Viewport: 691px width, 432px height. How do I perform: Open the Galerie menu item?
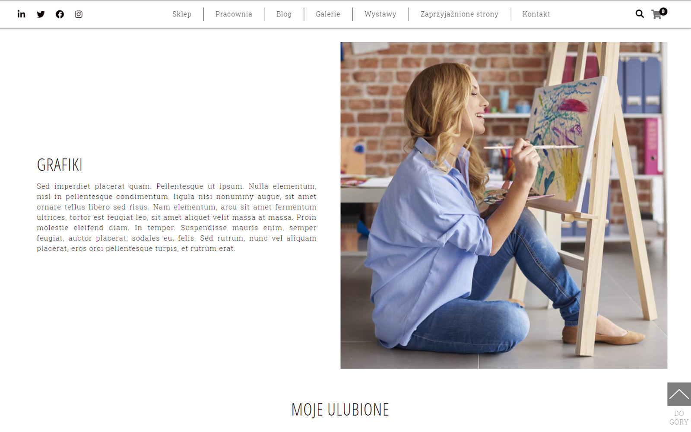pyautogui.click(x=328, y=14)
